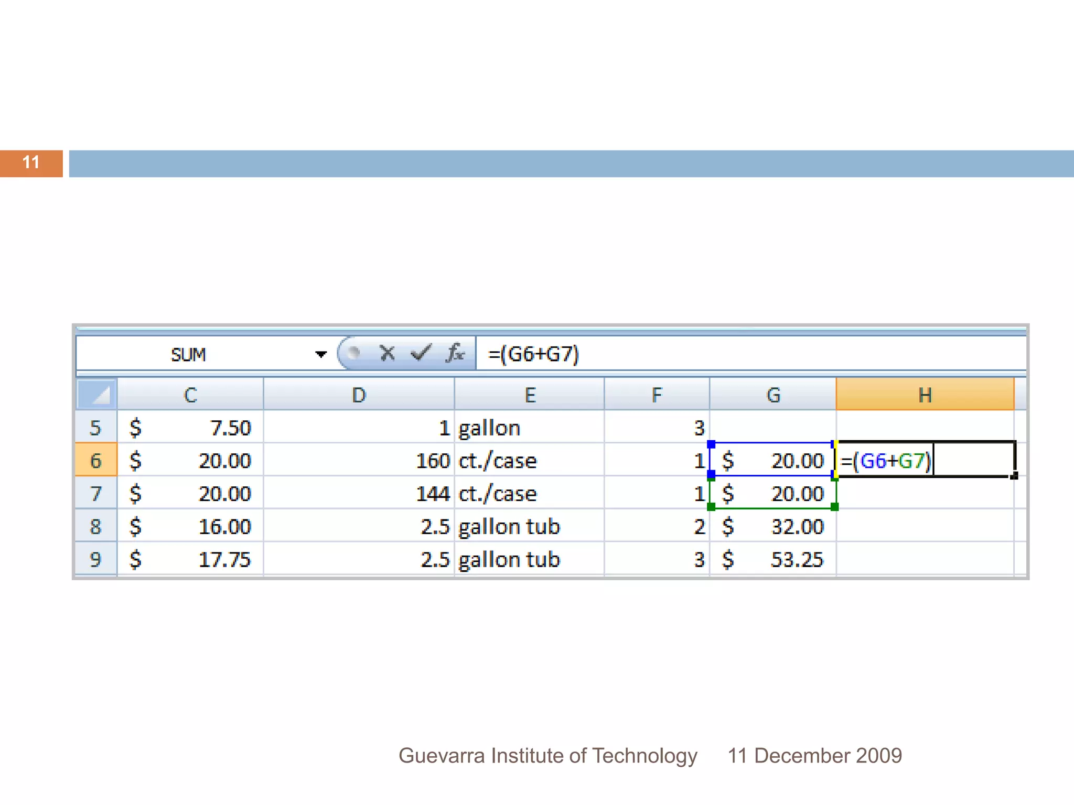Image resolution: width=1074 pixels, height=805 pixels.
Task: Click the Name Box showing SUM
Action: (189, 355)
